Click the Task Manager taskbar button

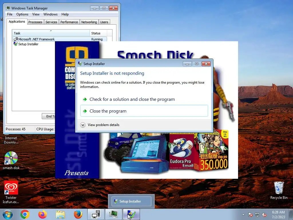pyautogui.click(x=114, y=214)
